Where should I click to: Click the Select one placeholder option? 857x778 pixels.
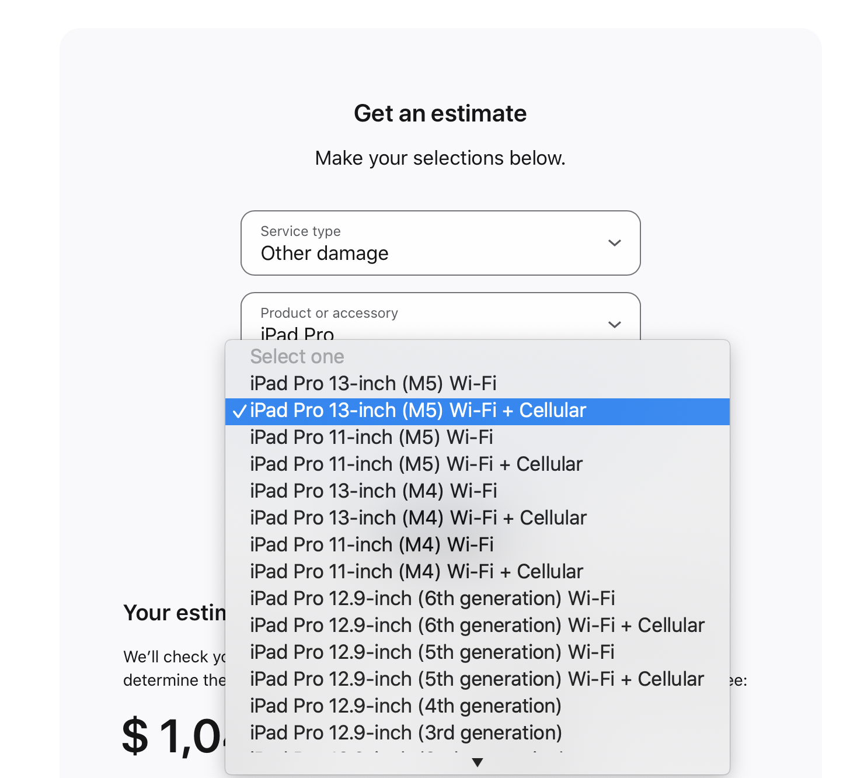pos(297,357)
